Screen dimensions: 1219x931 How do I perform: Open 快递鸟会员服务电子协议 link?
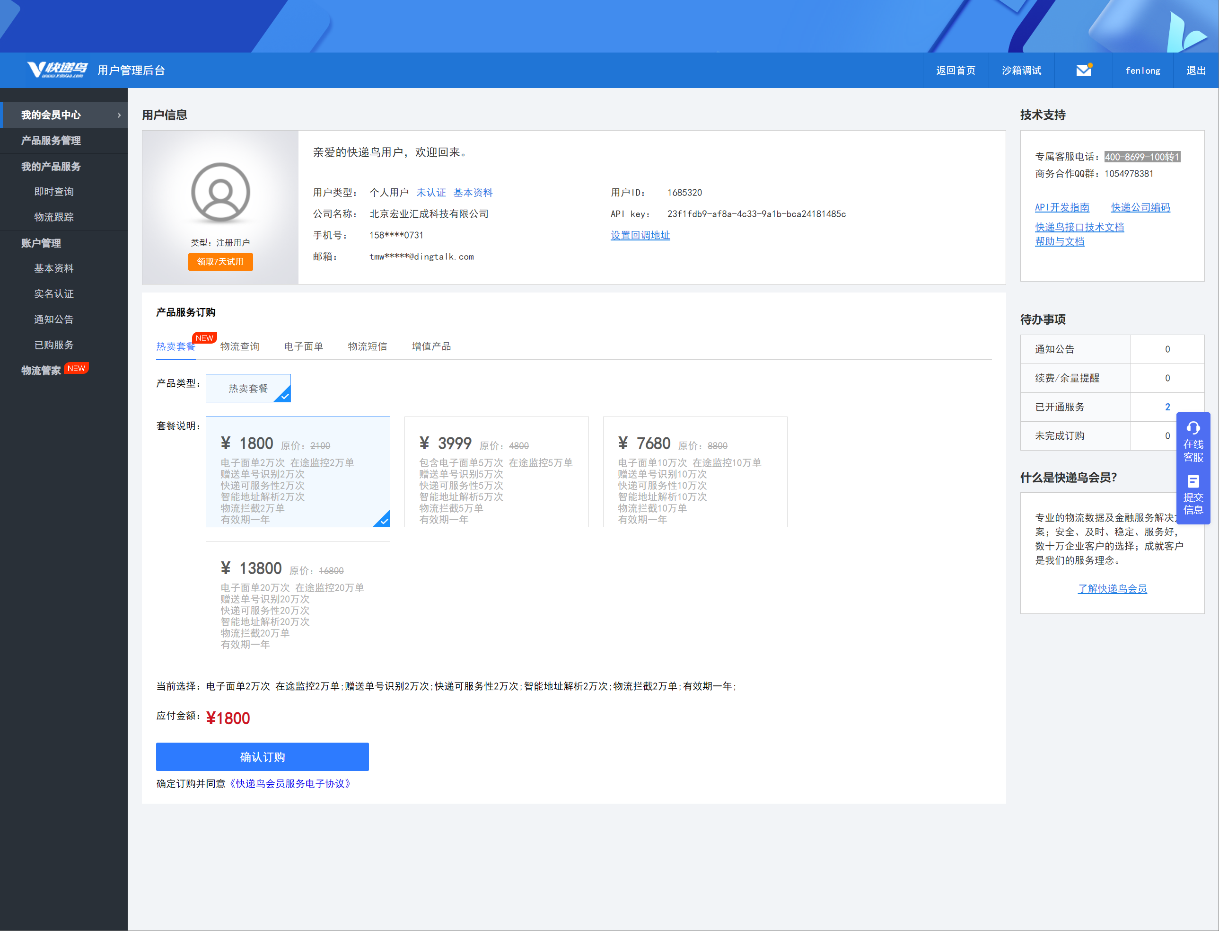tap(291, 784)
